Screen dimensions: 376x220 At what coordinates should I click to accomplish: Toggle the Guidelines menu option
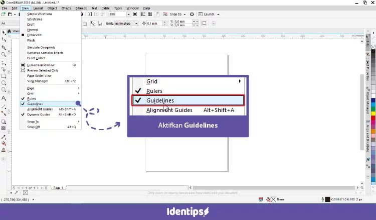tap(51, 104)
